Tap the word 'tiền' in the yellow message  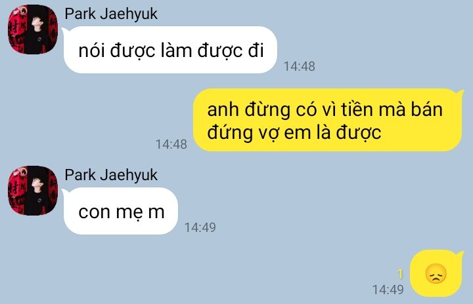tap(358, 109)
